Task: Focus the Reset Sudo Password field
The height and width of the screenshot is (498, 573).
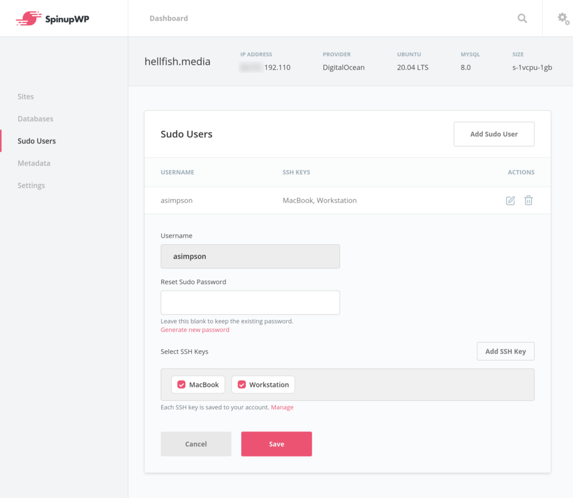Action: coord(250,302)
